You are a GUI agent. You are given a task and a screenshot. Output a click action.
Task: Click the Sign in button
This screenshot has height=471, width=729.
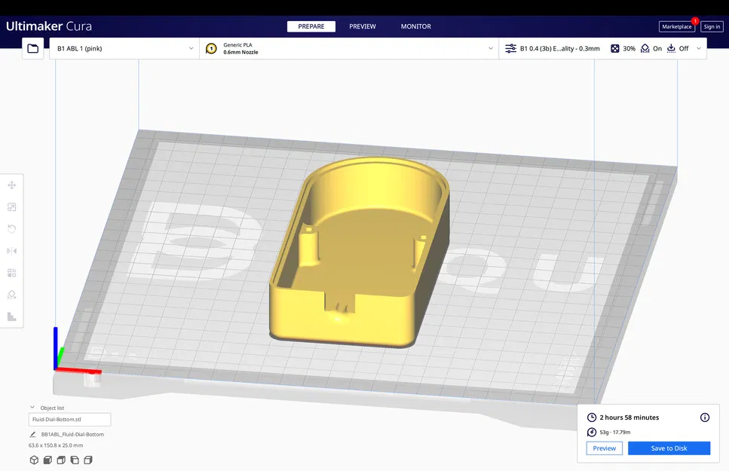point(712,26)
